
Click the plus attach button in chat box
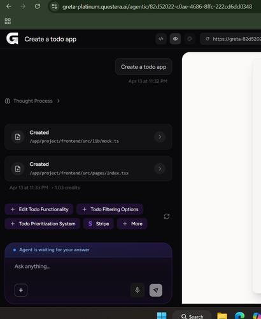point(21,290)
